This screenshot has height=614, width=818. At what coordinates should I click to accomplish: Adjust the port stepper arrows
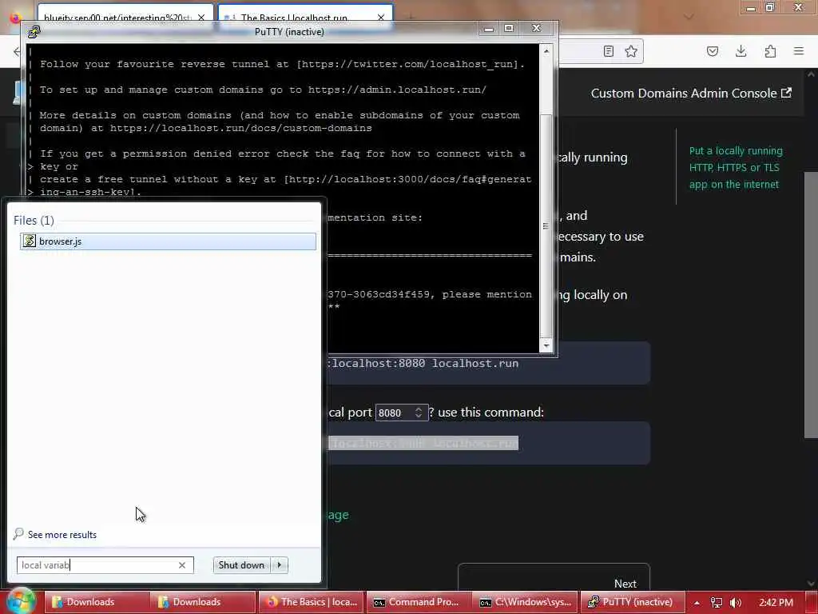click(419, 413)
